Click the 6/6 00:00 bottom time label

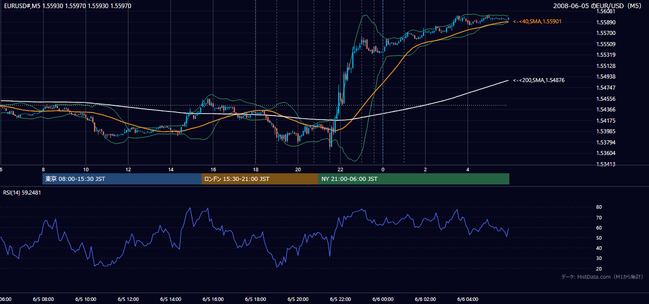(x=383, y=299)
